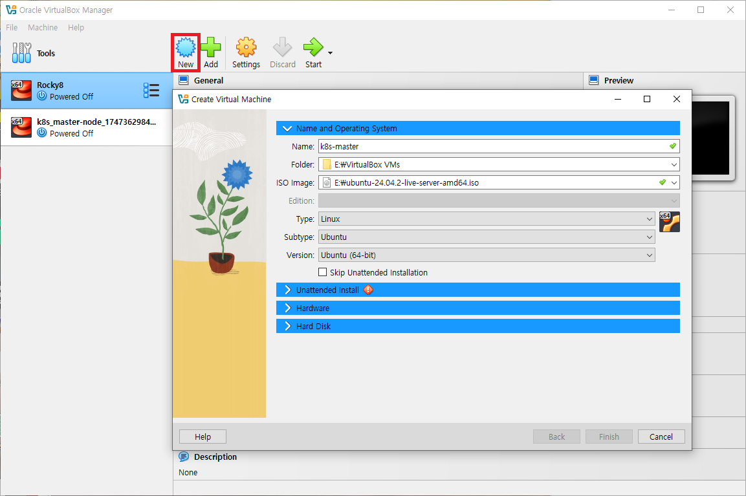
Task: Click the k8s_master-node Powered Off status icon
Action: click(42, 133)
